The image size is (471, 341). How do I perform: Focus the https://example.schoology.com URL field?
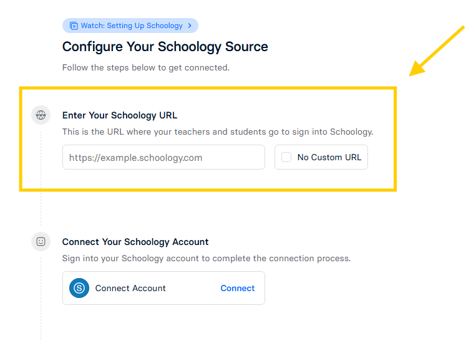click(163, 157)
